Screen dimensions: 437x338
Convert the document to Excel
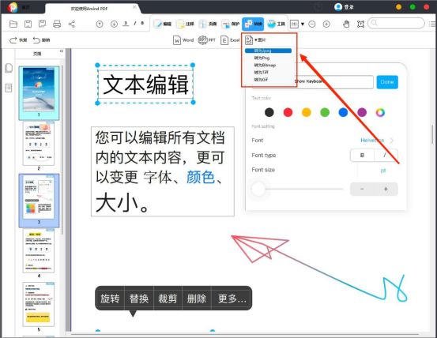point(230,40)
